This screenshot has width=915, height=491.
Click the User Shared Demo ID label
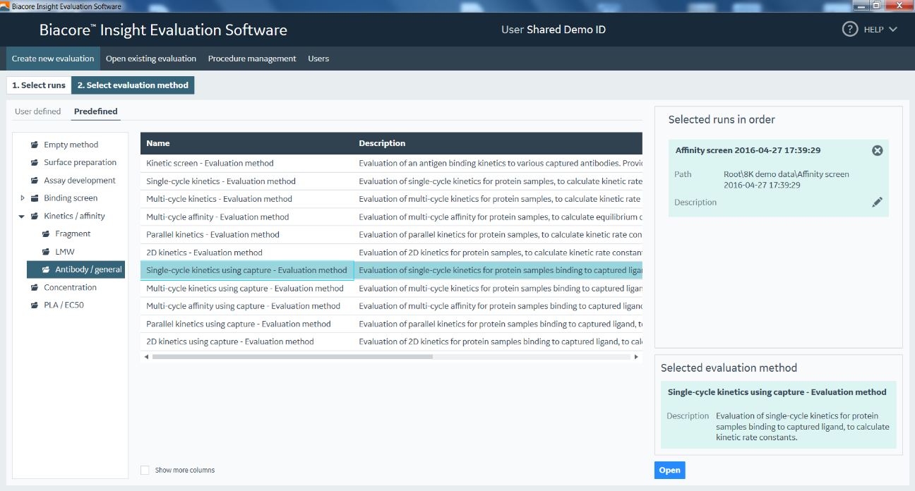click(x=553, y=30)
